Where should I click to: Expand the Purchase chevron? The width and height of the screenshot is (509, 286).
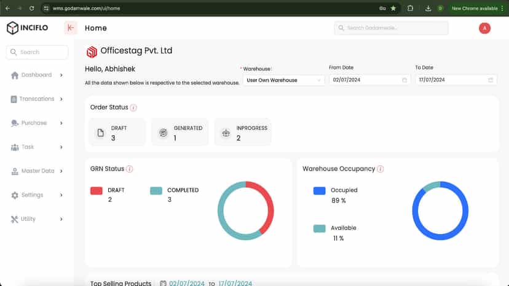61,123
